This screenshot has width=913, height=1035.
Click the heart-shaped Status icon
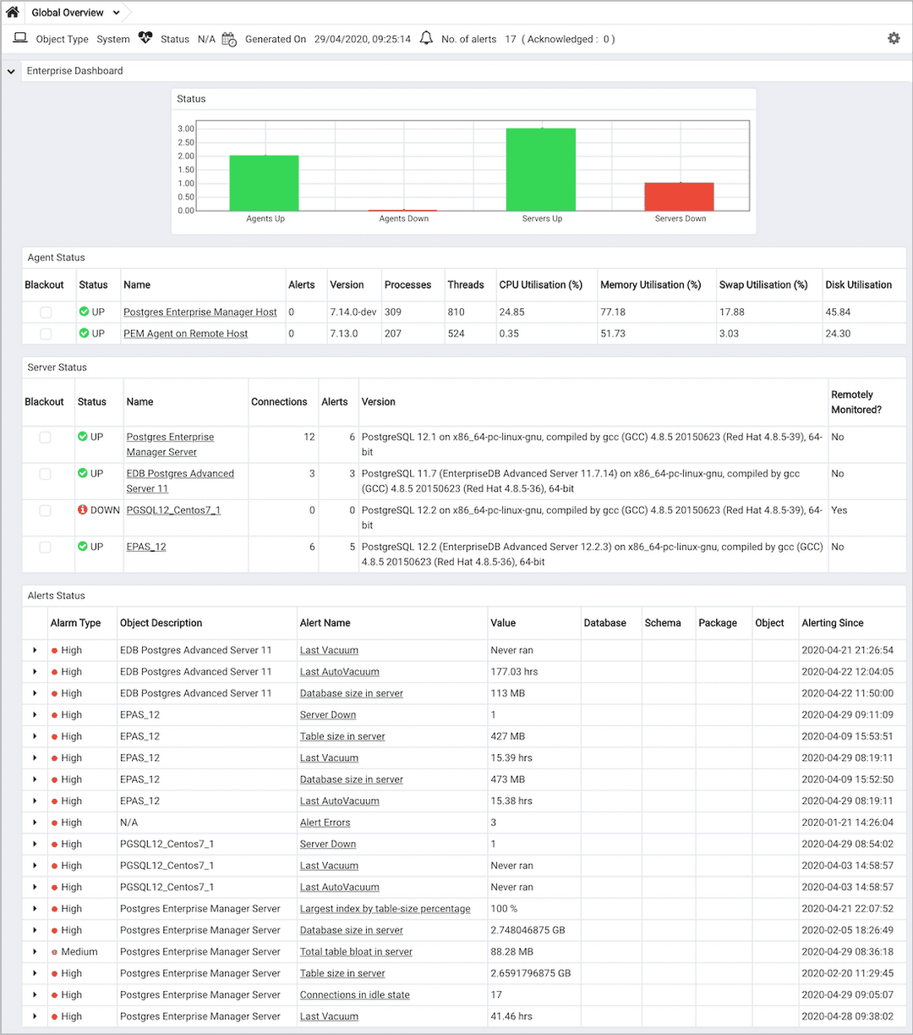coord(145,38)
